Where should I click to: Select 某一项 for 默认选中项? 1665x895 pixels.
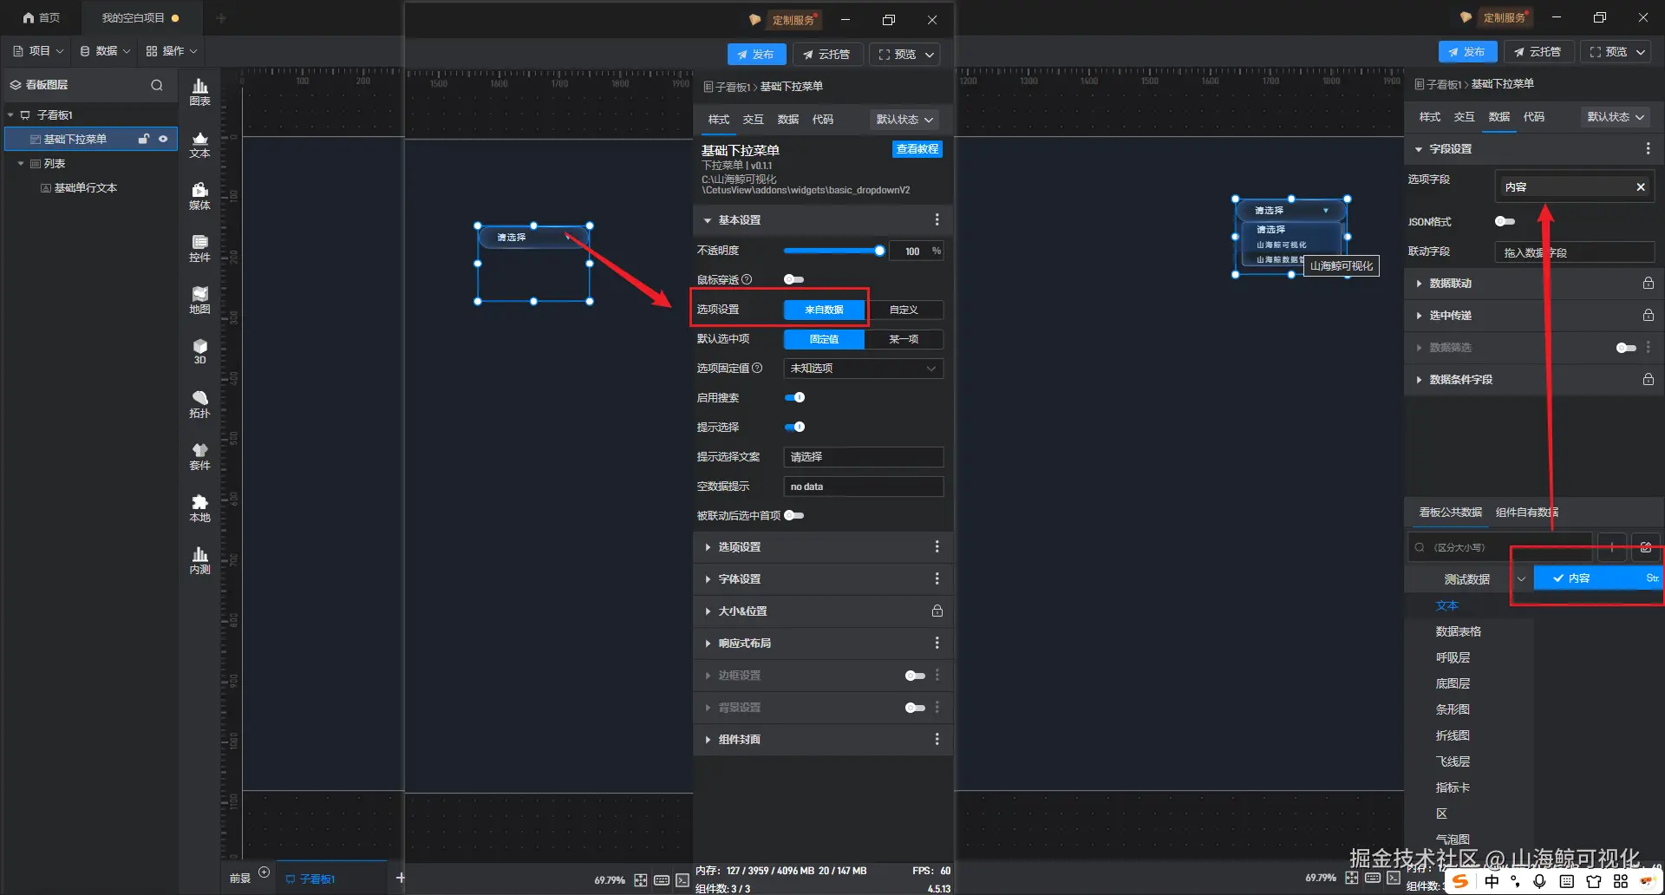tap(904, 339)
